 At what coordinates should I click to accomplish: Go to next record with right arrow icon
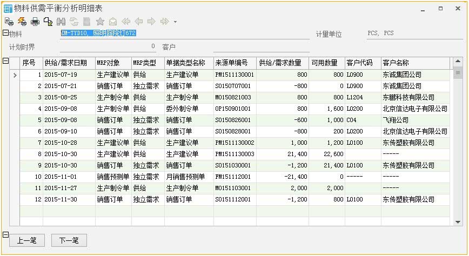click(152, 22)
